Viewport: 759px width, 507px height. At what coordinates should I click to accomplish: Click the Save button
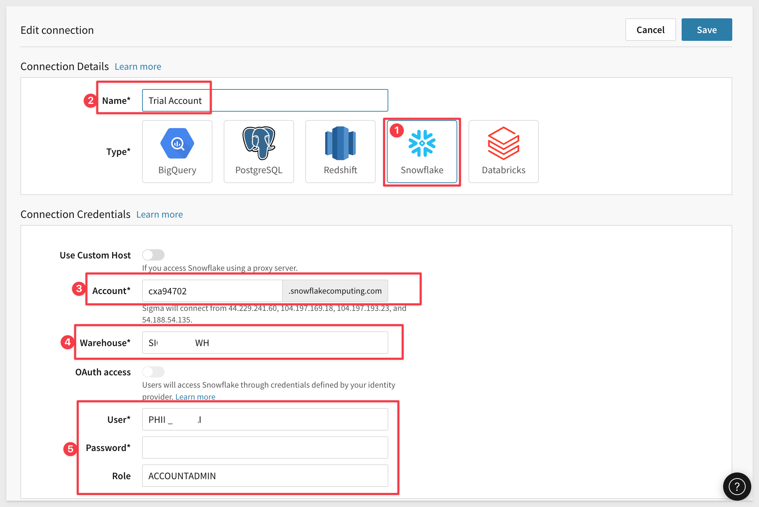click(x=707, y=30)
